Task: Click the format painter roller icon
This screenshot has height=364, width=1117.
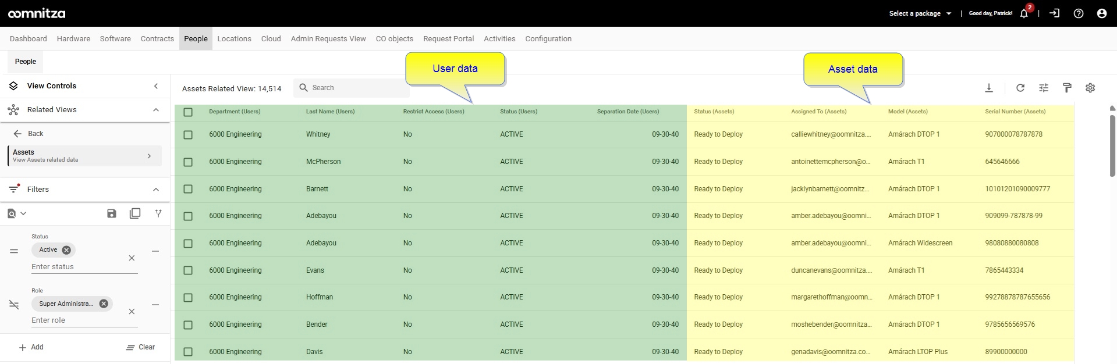Action: [1066, 88]
